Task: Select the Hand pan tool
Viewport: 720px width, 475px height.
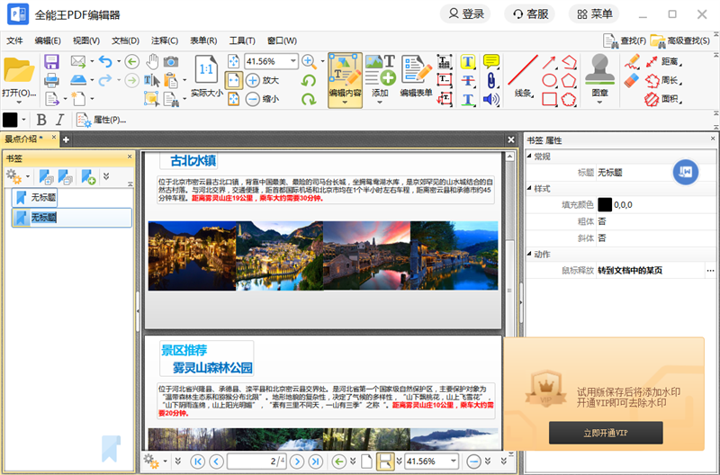Action: [152, 61]
